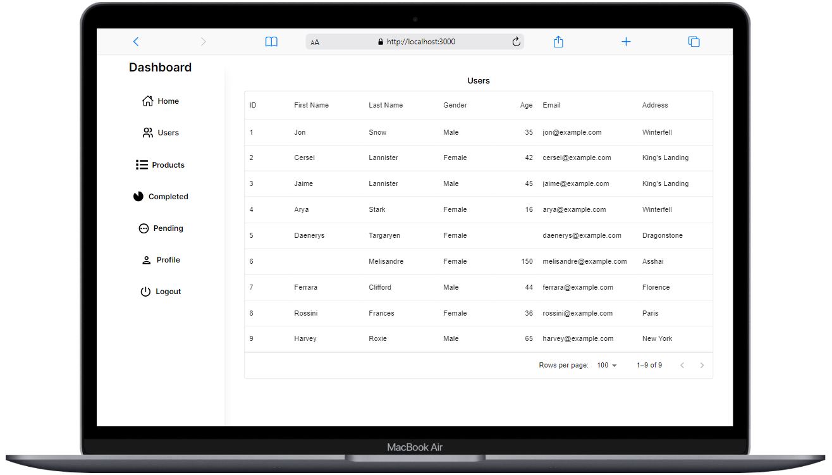832x475 pixels.
Task: Click the next page chevron in pagination
Action: 702,365
